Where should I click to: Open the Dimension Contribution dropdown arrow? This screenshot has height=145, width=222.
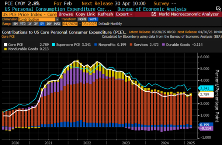(57, 20)
